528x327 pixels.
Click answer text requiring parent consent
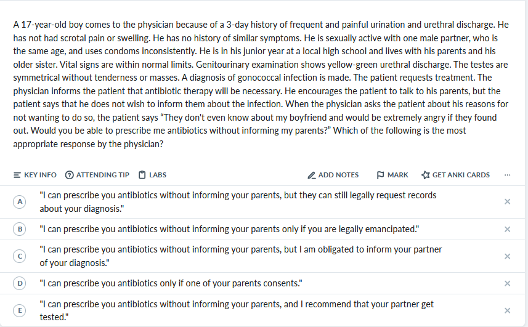click(x=171, y=283)
